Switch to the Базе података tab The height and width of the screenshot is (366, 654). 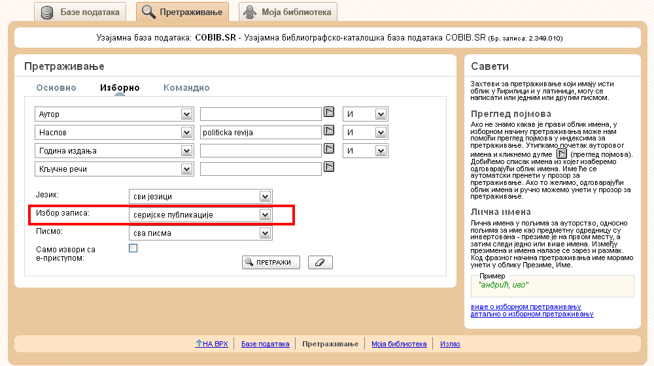coord(80,12)
